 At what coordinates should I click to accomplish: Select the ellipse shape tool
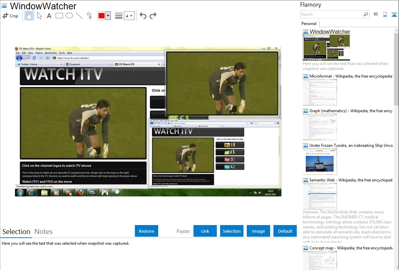pyautogui.click(x=69, y=16)
